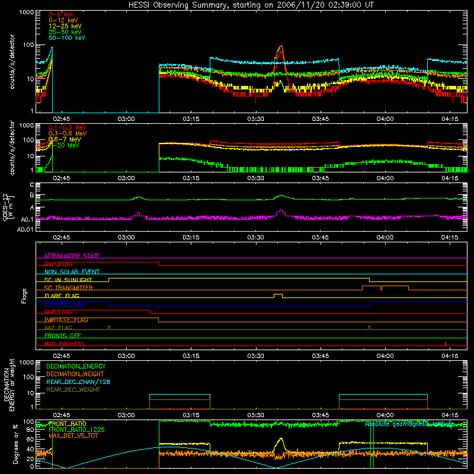The width and height of the screenshot is (474, 474).
Task: Select the AAZ_FLAG label
Action: pyautogui.click(x=58, y=328)
